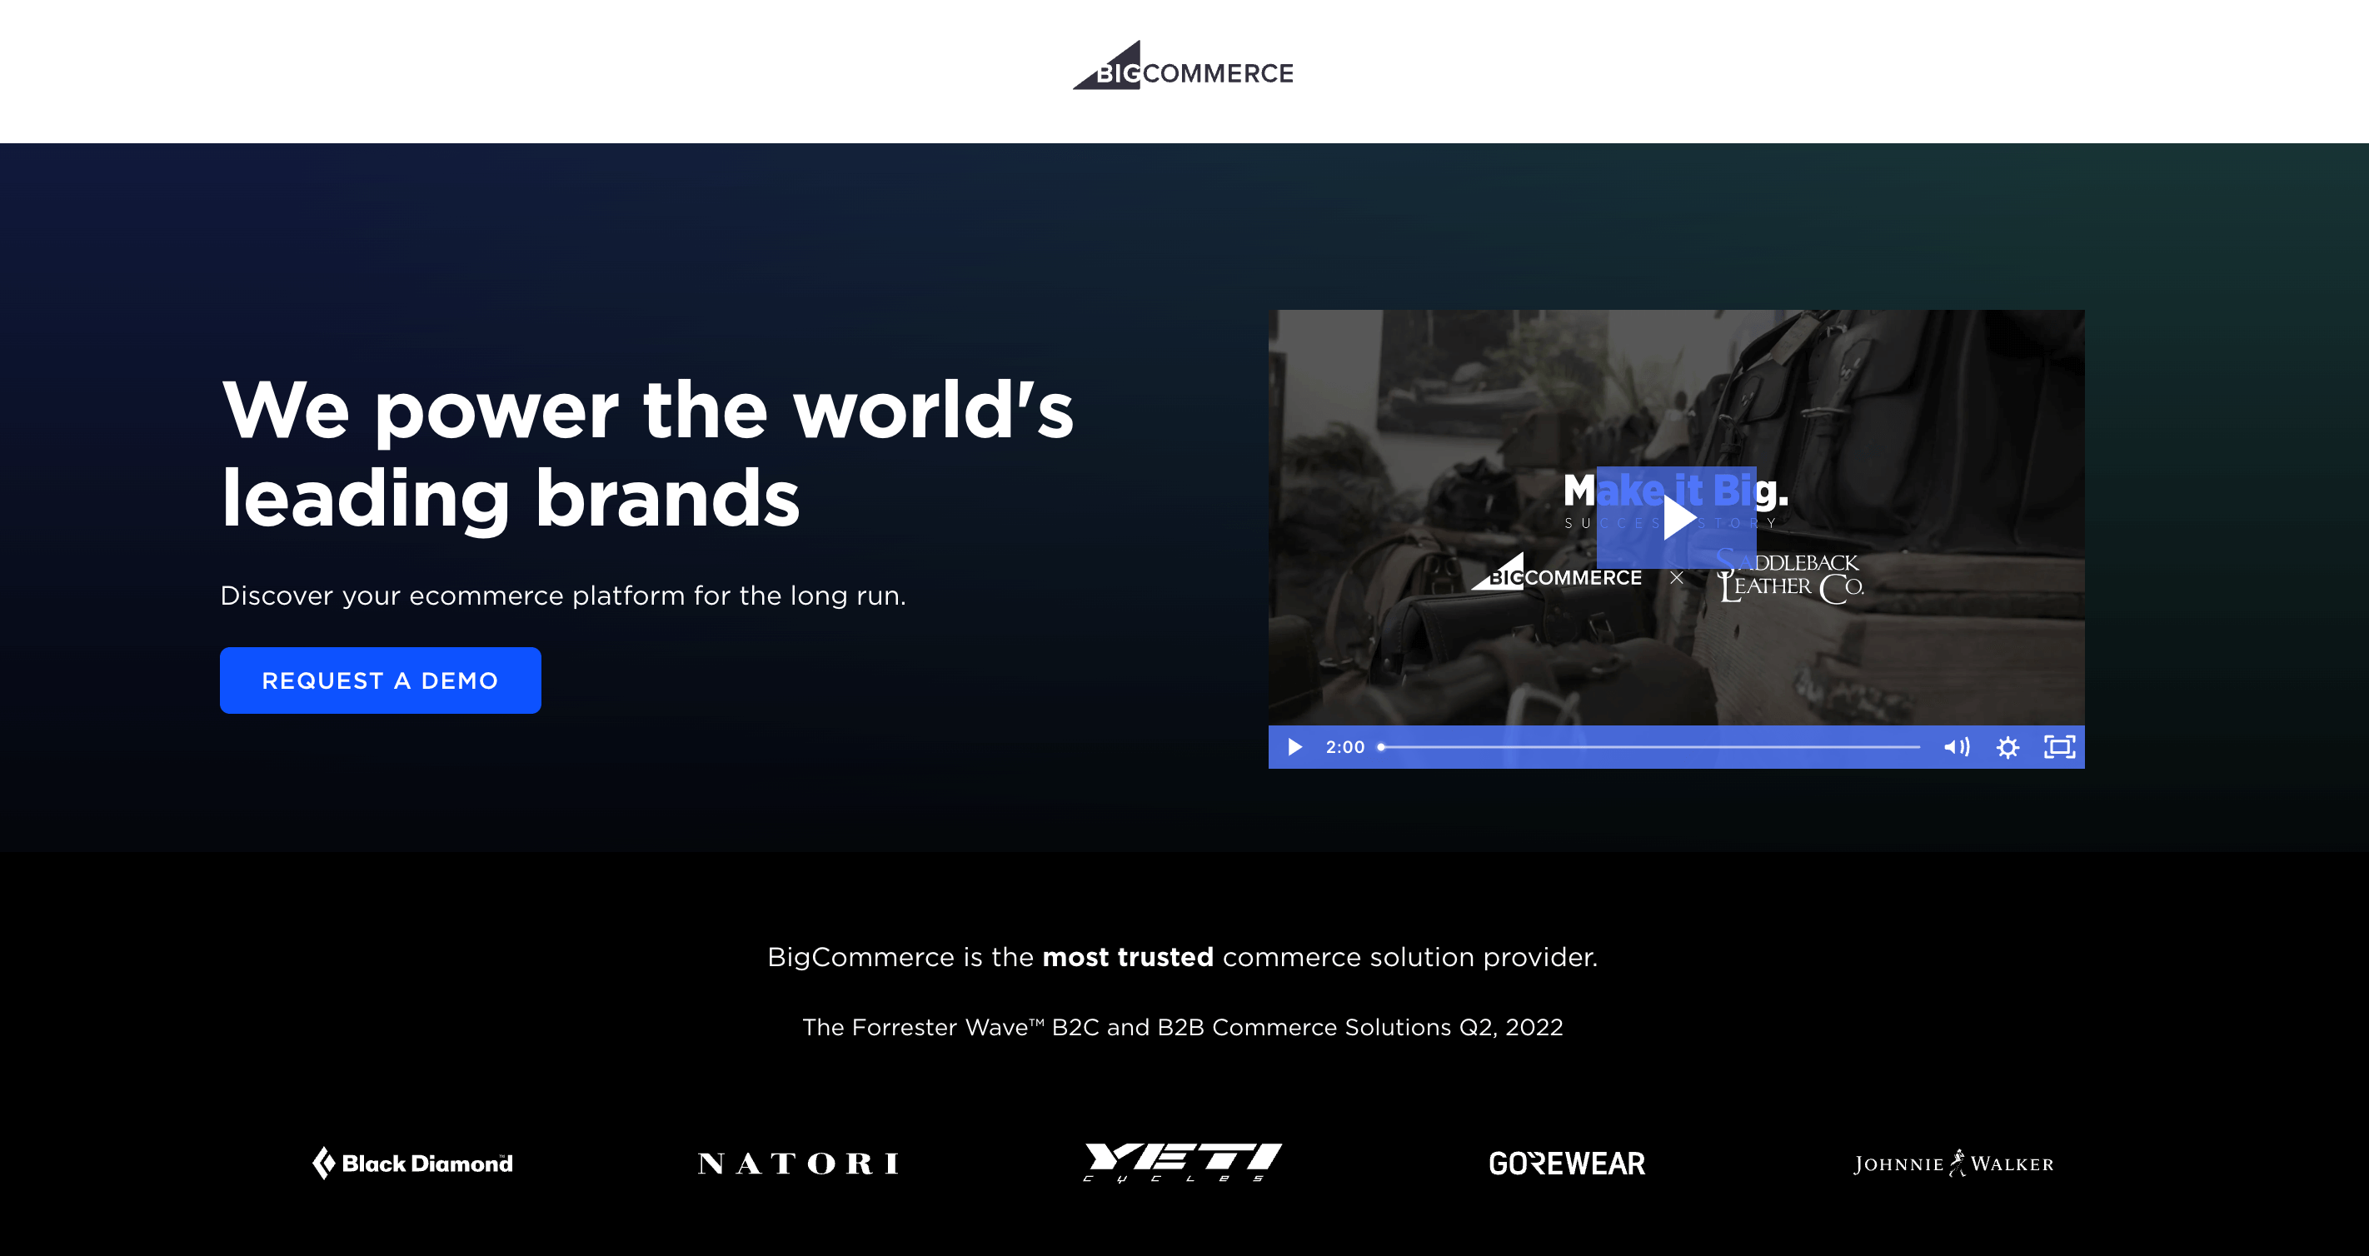Click the Saddleback Leather Co. logo in the video
The image size is (2369, 1256).
coord(1791,576)
